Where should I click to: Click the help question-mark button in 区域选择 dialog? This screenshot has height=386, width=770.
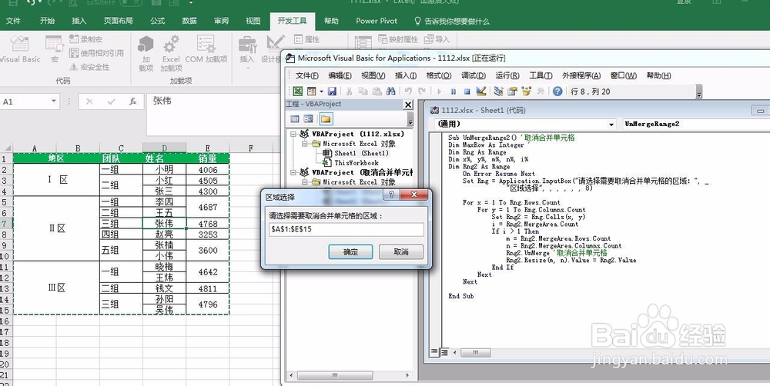[x=391, y=195]
